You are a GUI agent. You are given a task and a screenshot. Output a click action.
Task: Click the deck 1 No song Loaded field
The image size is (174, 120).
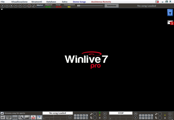(x=58, y=113)
